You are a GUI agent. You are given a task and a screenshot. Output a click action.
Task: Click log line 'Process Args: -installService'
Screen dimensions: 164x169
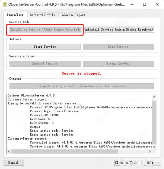pyautogui.click(x=54, y=111)
